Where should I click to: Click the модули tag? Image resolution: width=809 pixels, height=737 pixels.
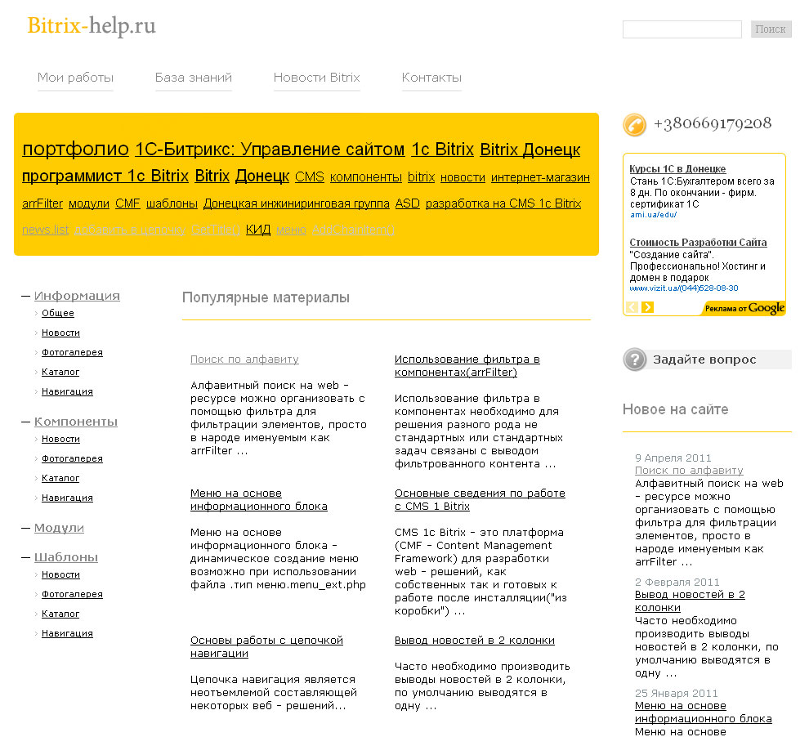coord(89,203)
